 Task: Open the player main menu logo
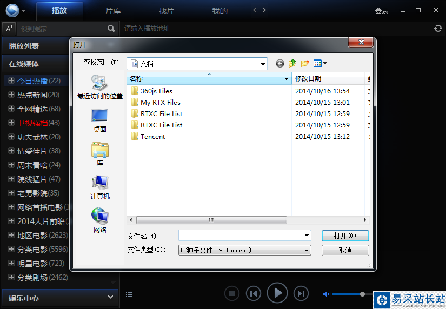click(x=13, y=10)
